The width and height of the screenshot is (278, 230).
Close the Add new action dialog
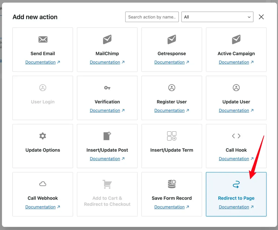[x=261, y=17]
